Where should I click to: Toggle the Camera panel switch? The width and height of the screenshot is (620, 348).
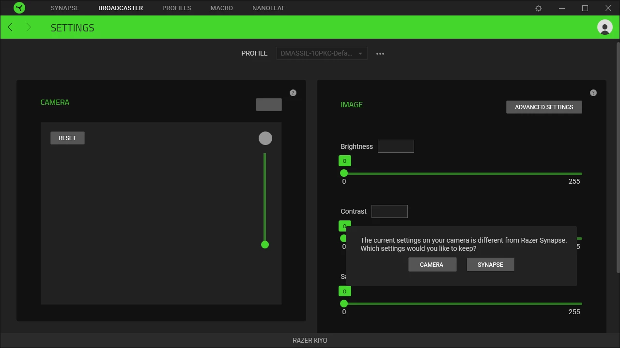[x=269, y=104]
